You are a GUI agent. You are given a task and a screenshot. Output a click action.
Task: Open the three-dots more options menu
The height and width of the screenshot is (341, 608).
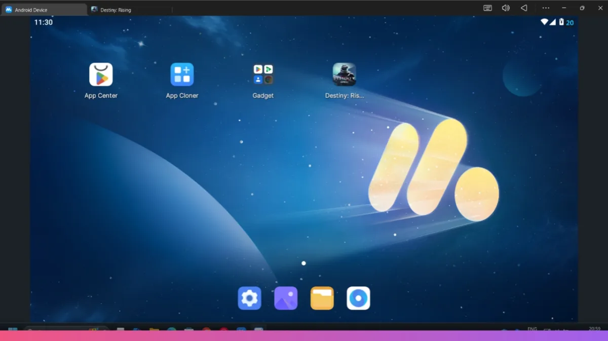coord(546,8)
